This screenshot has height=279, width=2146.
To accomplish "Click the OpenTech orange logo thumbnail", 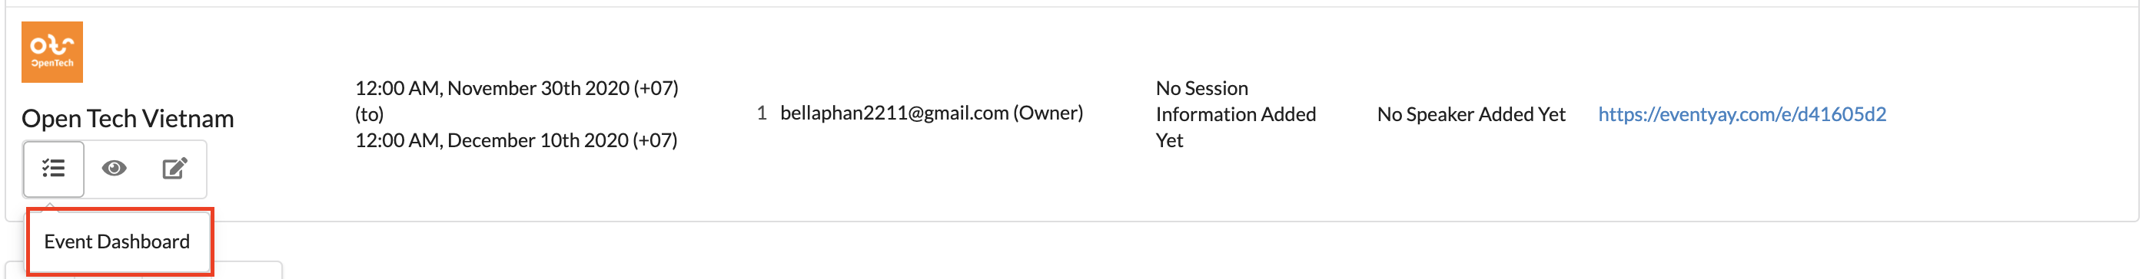I will (52, 52).
